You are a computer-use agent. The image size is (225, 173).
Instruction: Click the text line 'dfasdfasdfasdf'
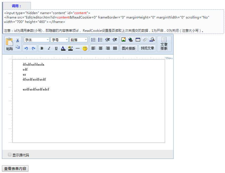pos(34,79)
